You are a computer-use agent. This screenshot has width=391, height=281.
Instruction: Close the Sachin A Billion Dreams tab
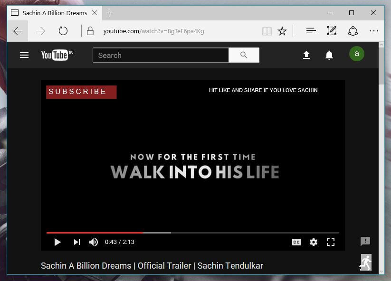(95, 13)
